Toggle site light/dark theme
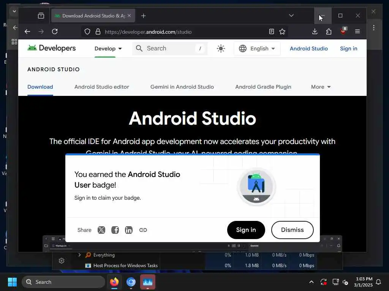The height and width of the screenshot is (291, 389). 221,48
